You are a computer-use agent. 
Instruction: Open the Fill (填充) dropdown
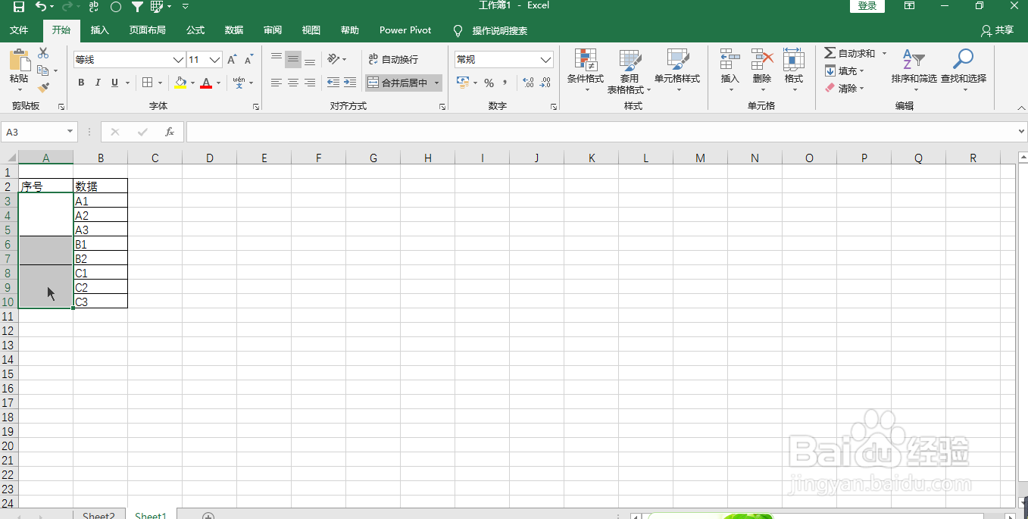pyautogui.click(x=845, y=70)
